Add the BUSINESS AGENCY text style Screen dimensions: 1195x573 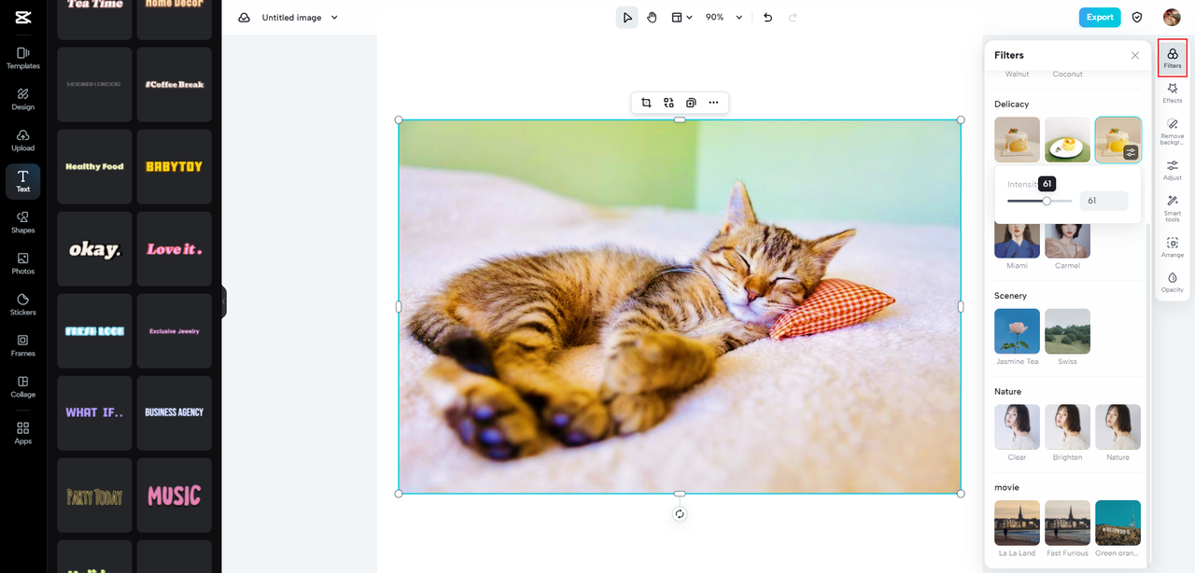[x=175, y=413]
